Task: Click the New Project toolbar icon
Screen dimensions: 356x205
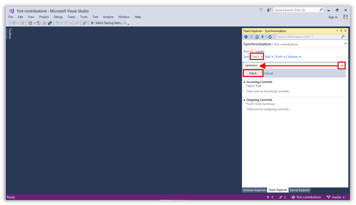Action: click(x=30, y=23)
